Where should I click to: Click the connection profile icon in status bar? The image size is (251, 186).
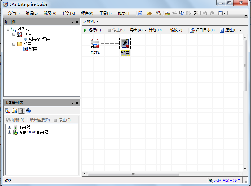pyautogui.click(x=210, y=180)
